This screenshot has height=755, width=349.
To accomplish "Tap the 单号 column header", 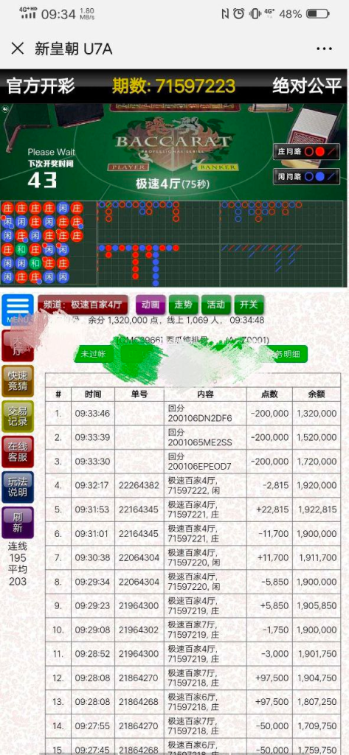I will 139,394.
